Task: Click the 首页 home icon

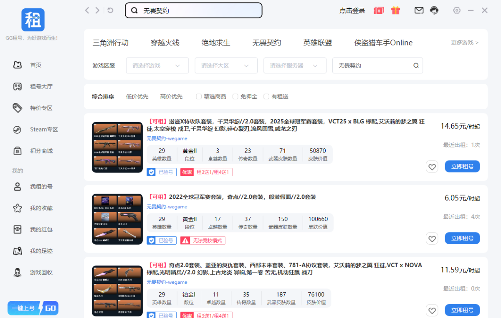Action: point(17,65)
